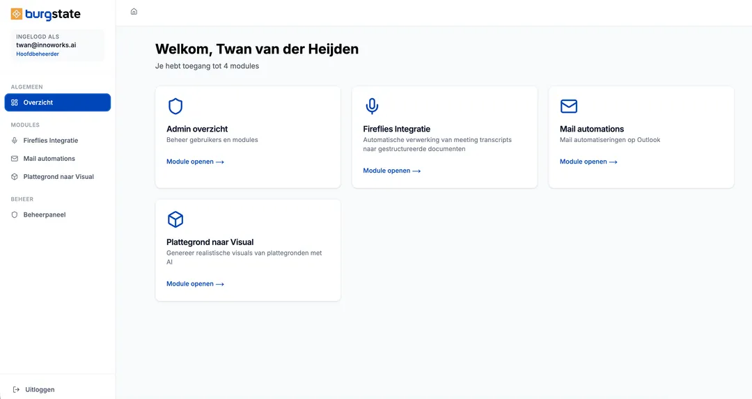Viewport: 752px width, 399px height.
Task: Click the home breadcrumb icon
Action: point(134,12)
